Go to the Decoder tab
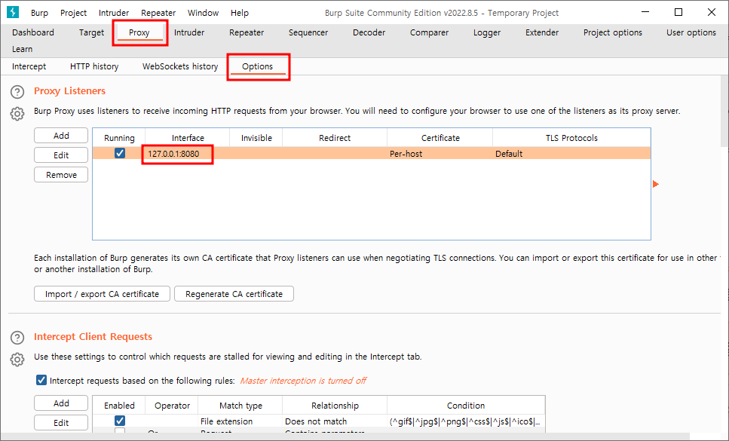 (369, 32)
